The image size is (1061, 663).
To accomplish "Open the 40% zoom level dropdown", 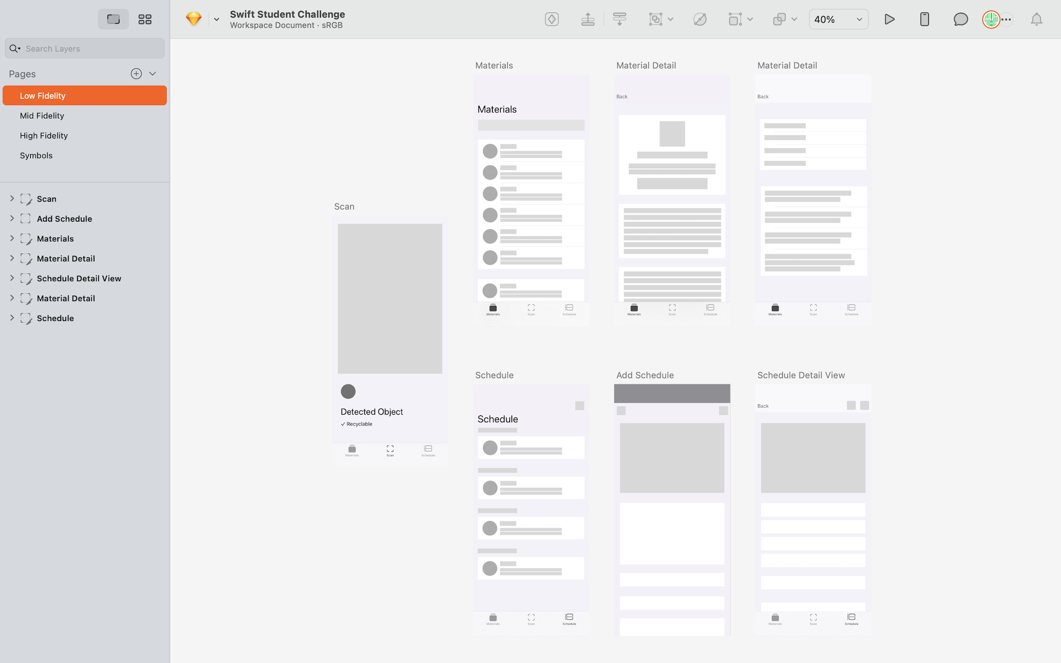I will (838, 20).
